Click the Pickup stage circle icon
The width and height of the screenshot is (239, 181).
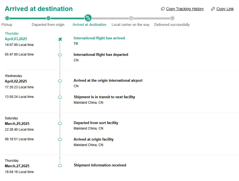point(7,18)
